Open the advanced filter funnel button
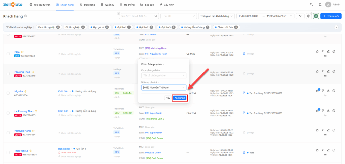345x164 pixels. [x=300, y=16]
